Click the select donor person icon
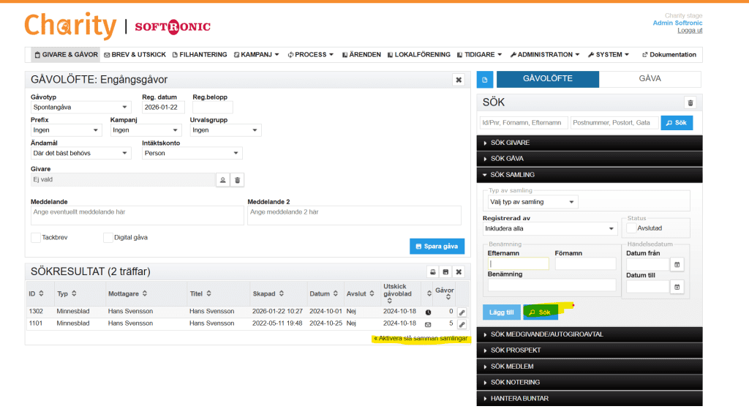 tap(223, 180)
